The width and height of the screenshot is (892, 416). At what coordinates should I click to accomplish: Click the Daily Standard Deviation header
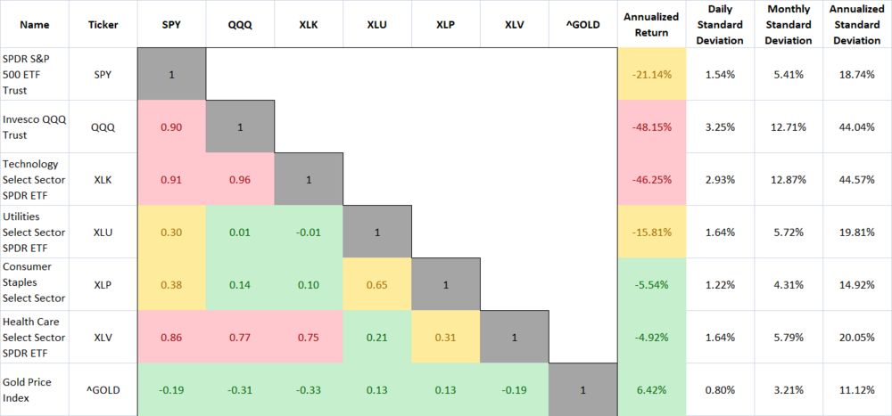click(720, 24)
